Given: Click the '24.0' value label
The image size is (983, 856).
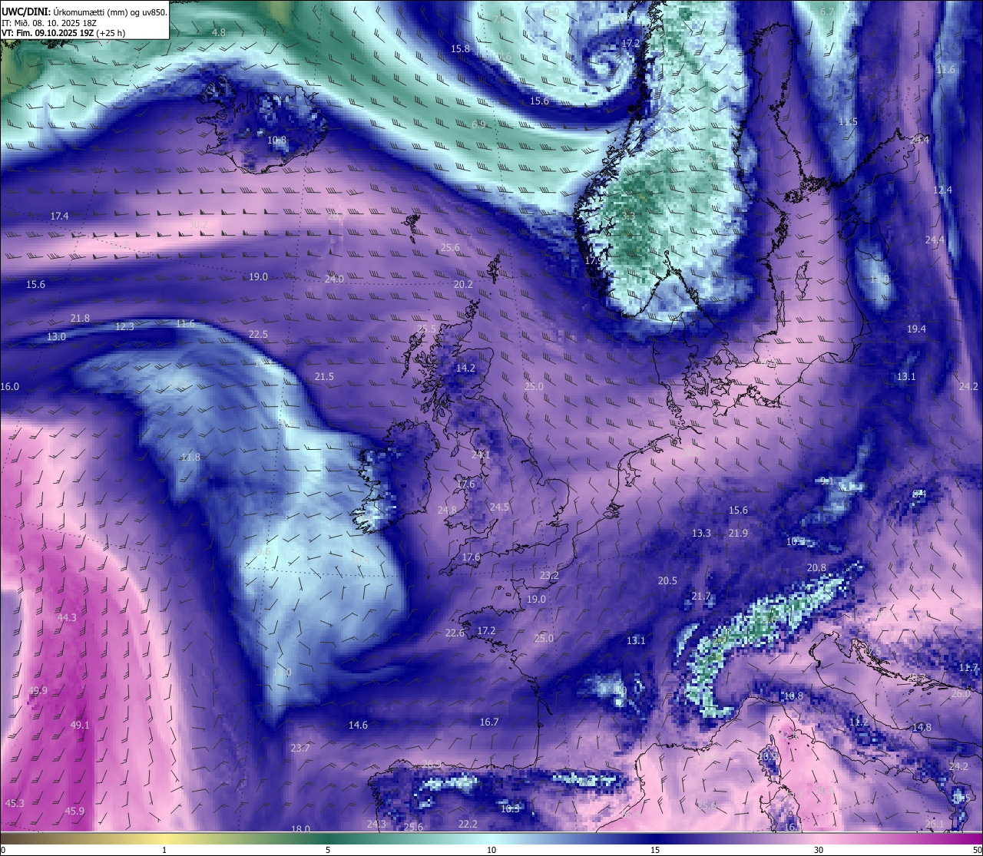Looking at the screenshot, I should pos(334,279).
